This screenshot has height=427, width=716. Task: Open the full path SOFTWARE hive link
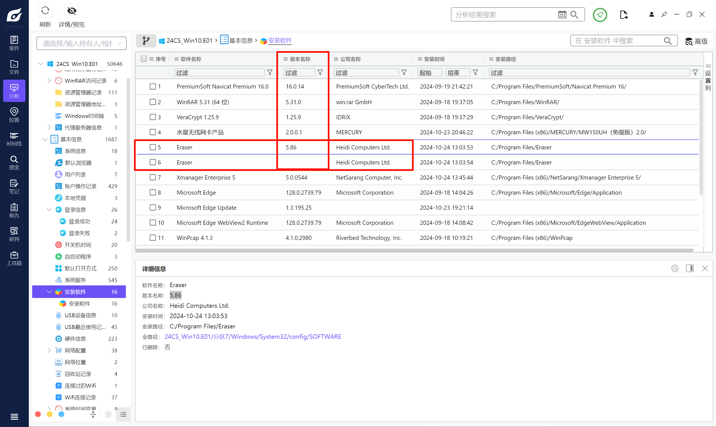(253, 337)
